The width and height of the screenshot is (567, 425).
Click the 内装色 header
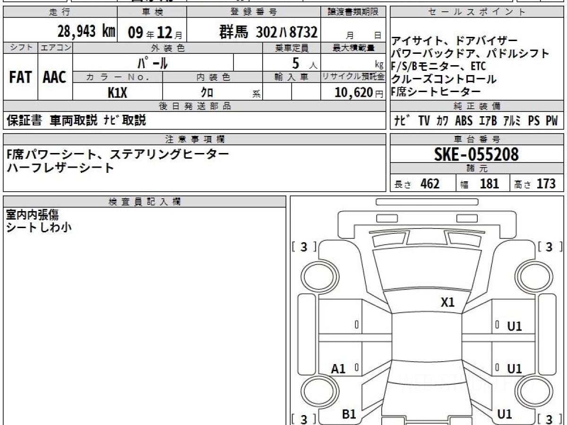213,77
